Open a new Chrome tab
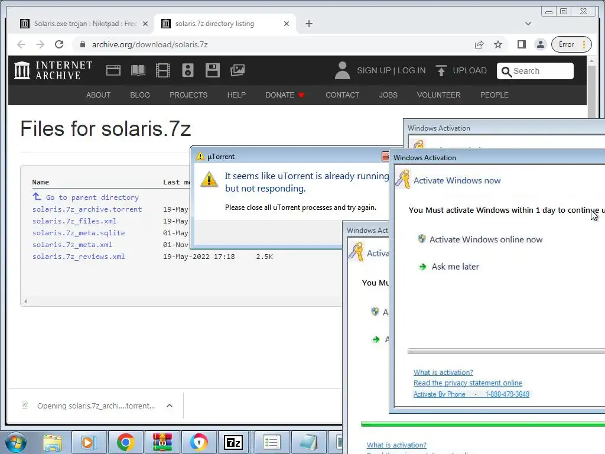This screenshot has width=605, height=454. (308, 24)
